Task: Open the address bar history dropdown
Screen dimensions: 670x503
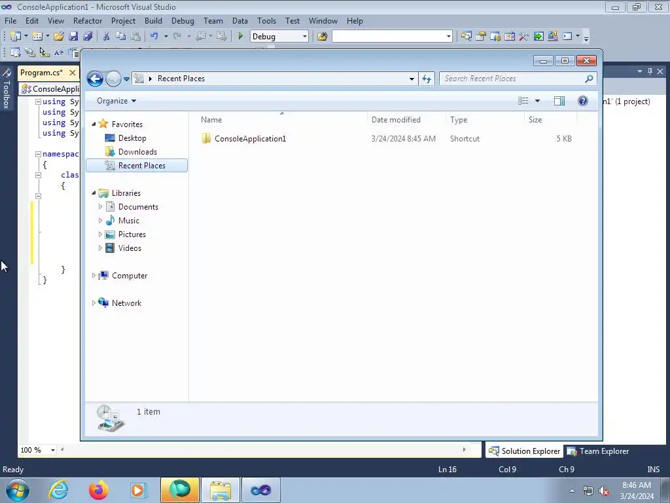Action: point(412,79)
